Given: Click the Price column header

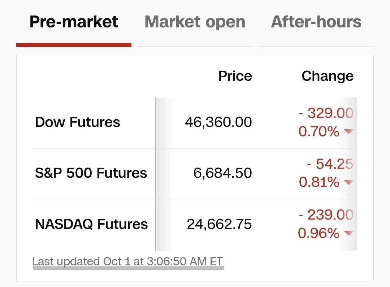Looking at the screenshot, I should tap(235, 76).
